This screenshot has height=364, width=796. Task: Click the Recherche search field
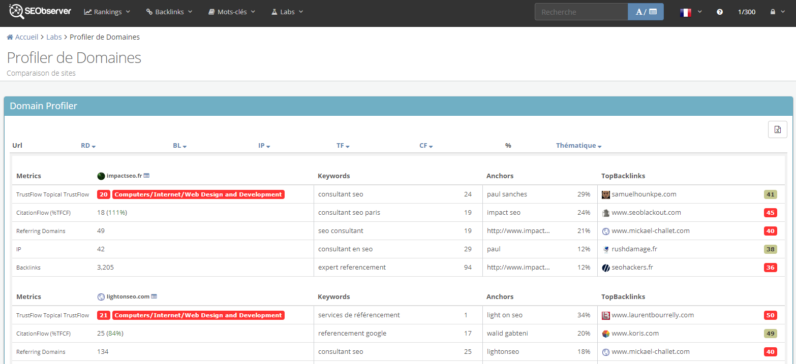coord(581,12)
